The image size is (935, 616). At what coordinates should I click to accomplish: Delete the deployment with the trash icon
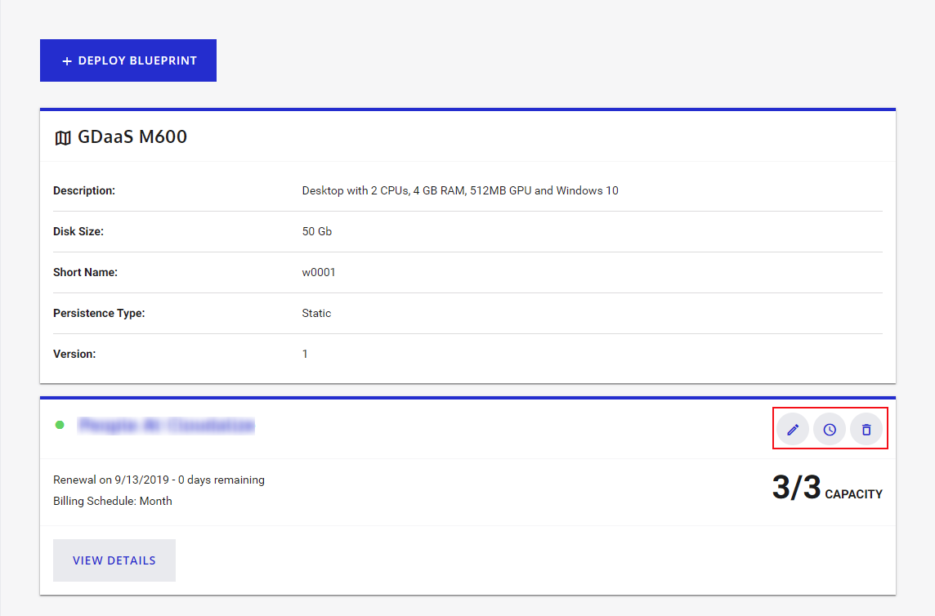pos(866,430)
